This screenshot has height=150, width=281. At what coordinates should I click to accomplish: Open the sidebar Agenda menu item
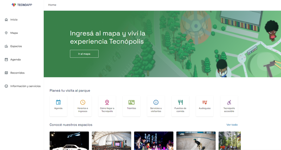tap(15, 59)
